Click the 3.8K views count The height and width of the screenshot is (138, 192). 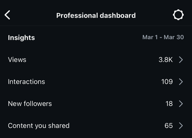coord(166,60)
